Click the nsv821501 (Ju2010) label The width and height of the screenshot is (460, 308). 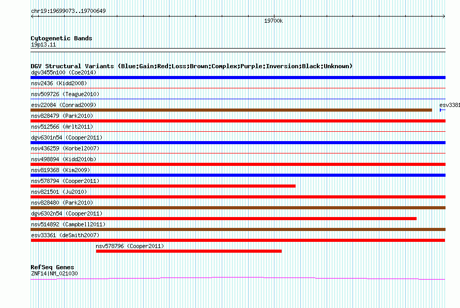59,192
